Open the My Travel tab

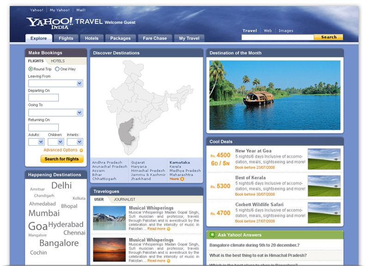pyautogui.click(x=189, y=38)
